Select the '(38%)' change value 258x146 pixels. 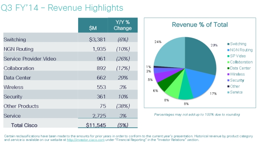(123, 106)
